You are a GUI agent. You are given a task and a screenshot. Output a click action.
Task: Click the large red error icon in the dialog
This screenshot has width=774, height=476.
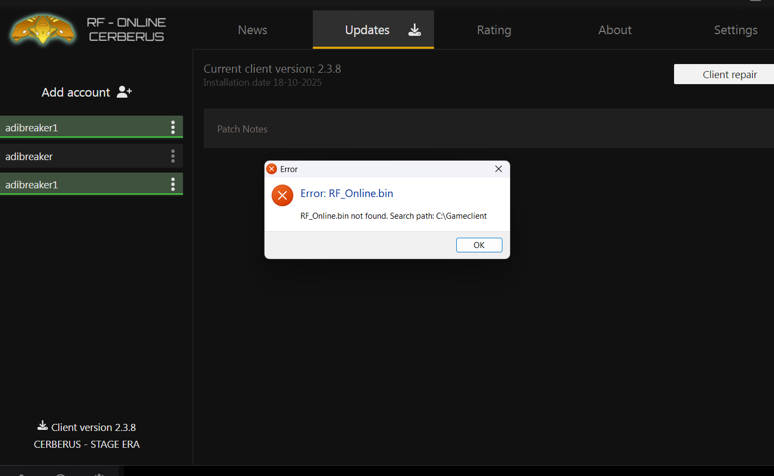tap(282, 195)
